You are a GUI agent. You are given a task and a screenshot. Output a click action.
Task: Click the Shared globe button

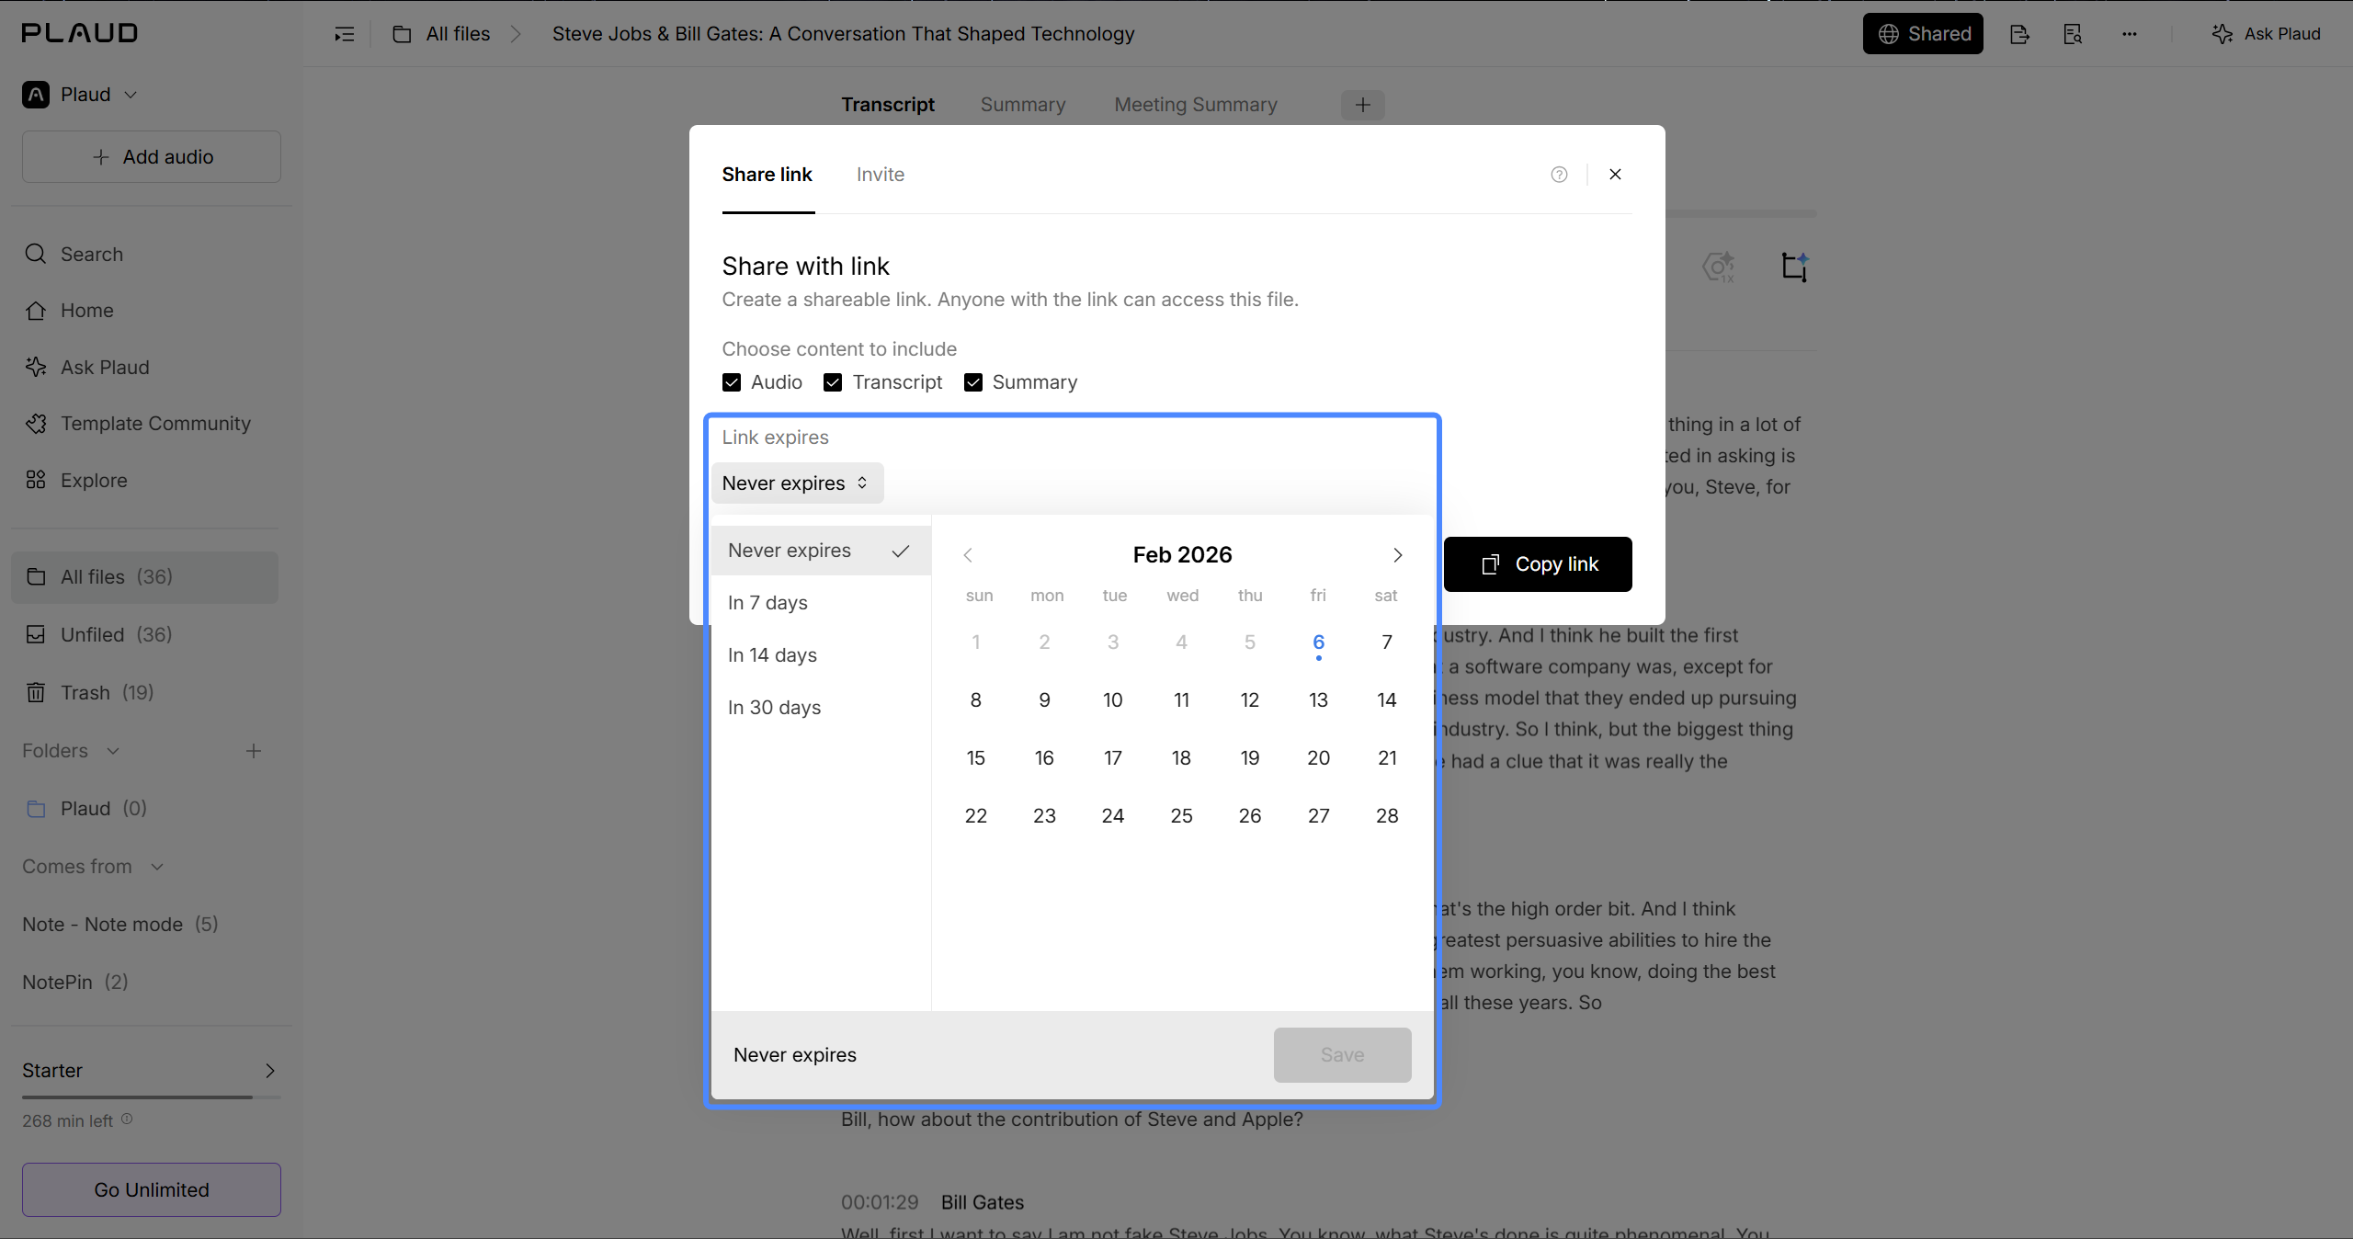[x=1923, y=34]
